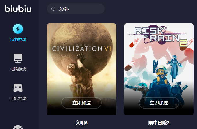The width and height of the screenshot is (197, 129).
Task: Select the lightning bolt My Games icon
Action: [18, 29]
